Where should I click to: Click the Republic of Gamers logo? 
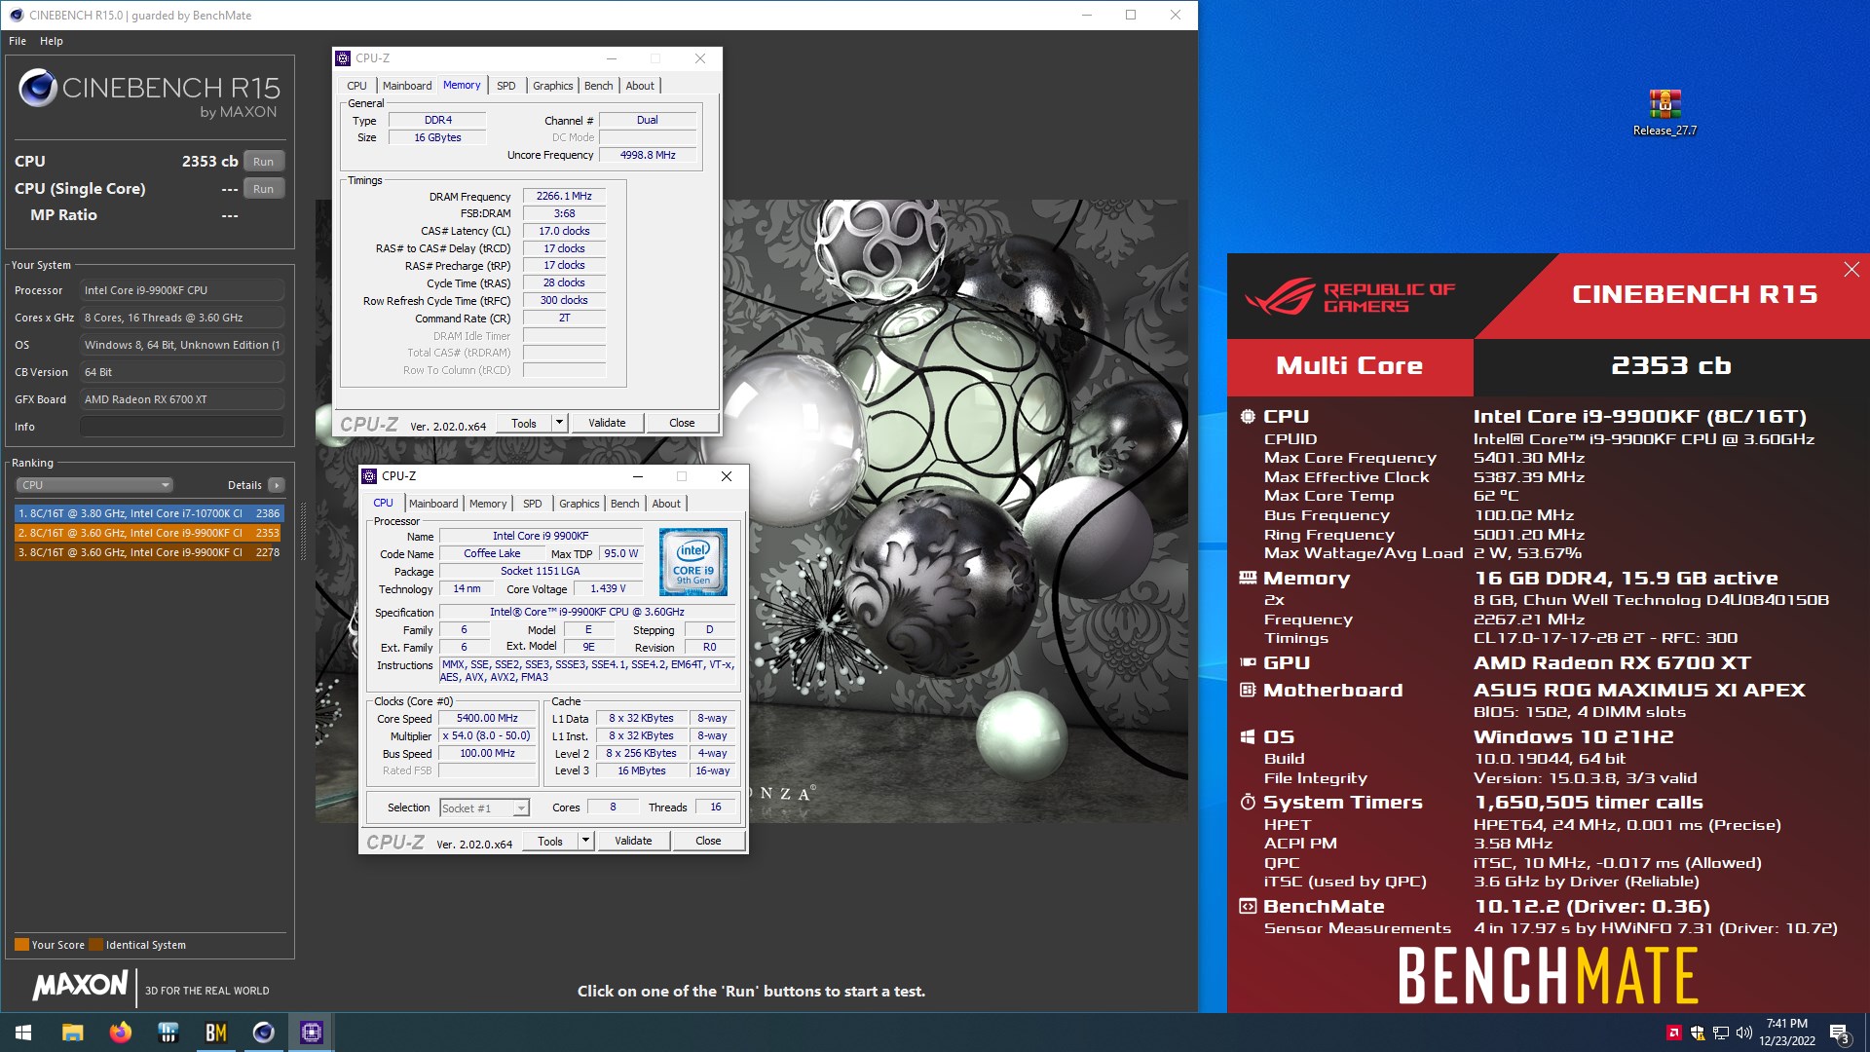coord(1350,297)
